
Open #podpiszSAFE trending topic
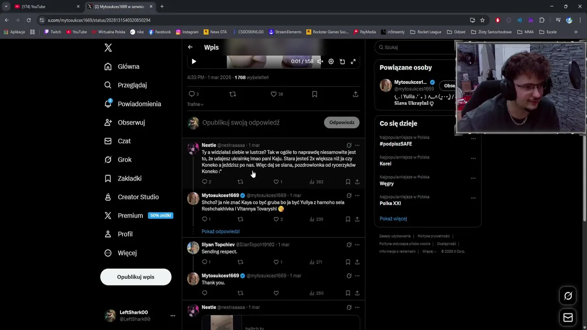(x=396, y=144)
